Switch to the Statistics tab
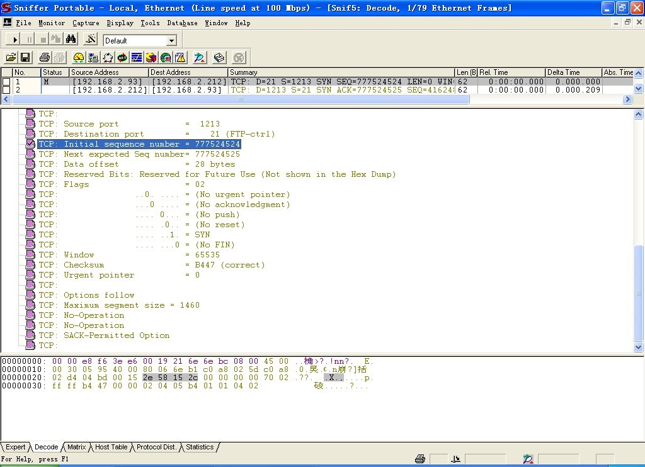The image size is (645, 467). point(200,447)
